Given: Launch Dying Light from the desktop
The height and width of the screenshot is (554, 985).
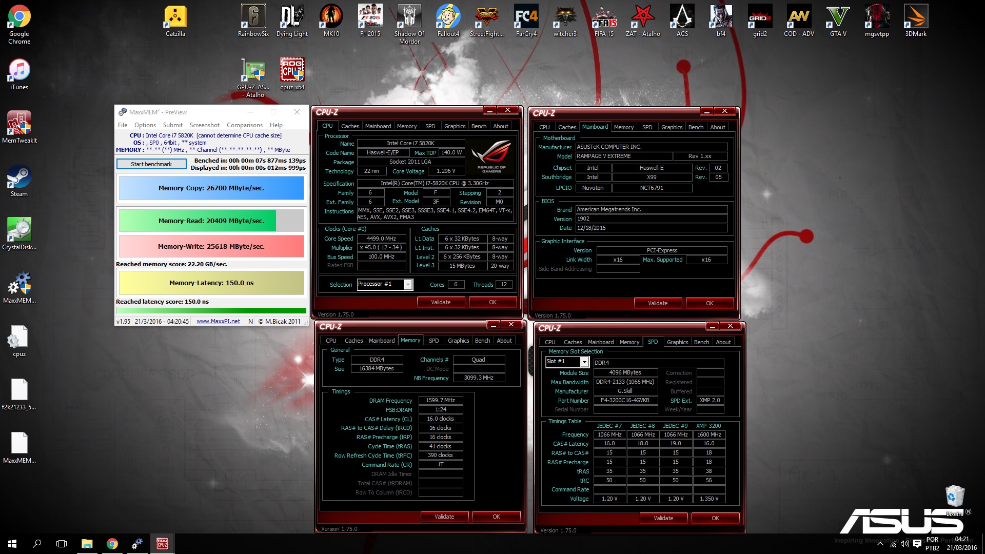Looking at the screenshot, I should point(292,21).
